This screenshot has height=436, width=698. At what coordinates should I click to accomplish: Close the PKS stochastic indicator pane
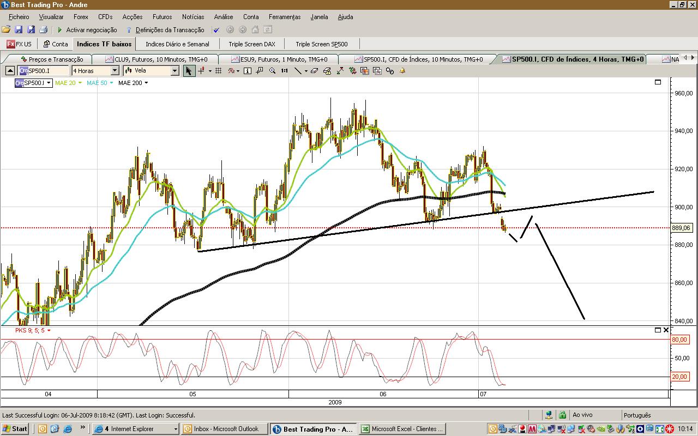tap(666, 330)
